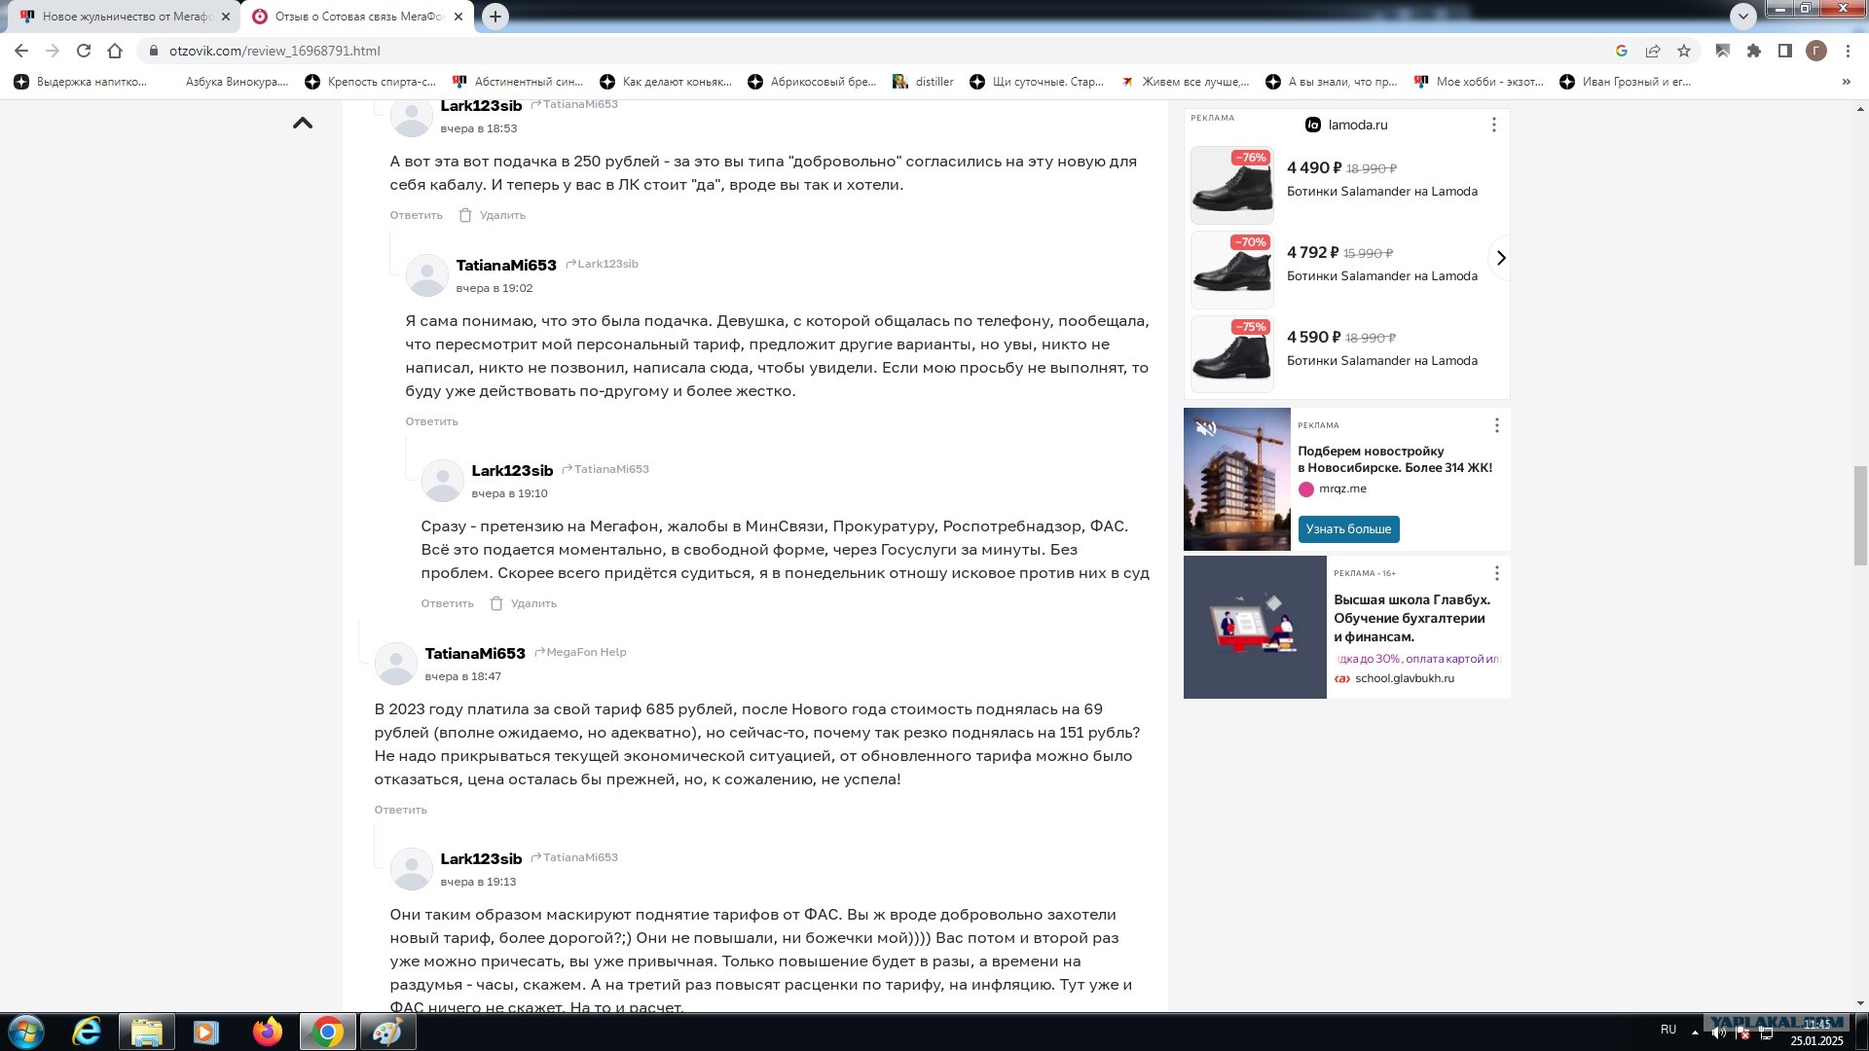This screenshot has height=1051, width=1869.
Task: Open Lark123sib profile at 19:13 comment
Action: [481, 858]
